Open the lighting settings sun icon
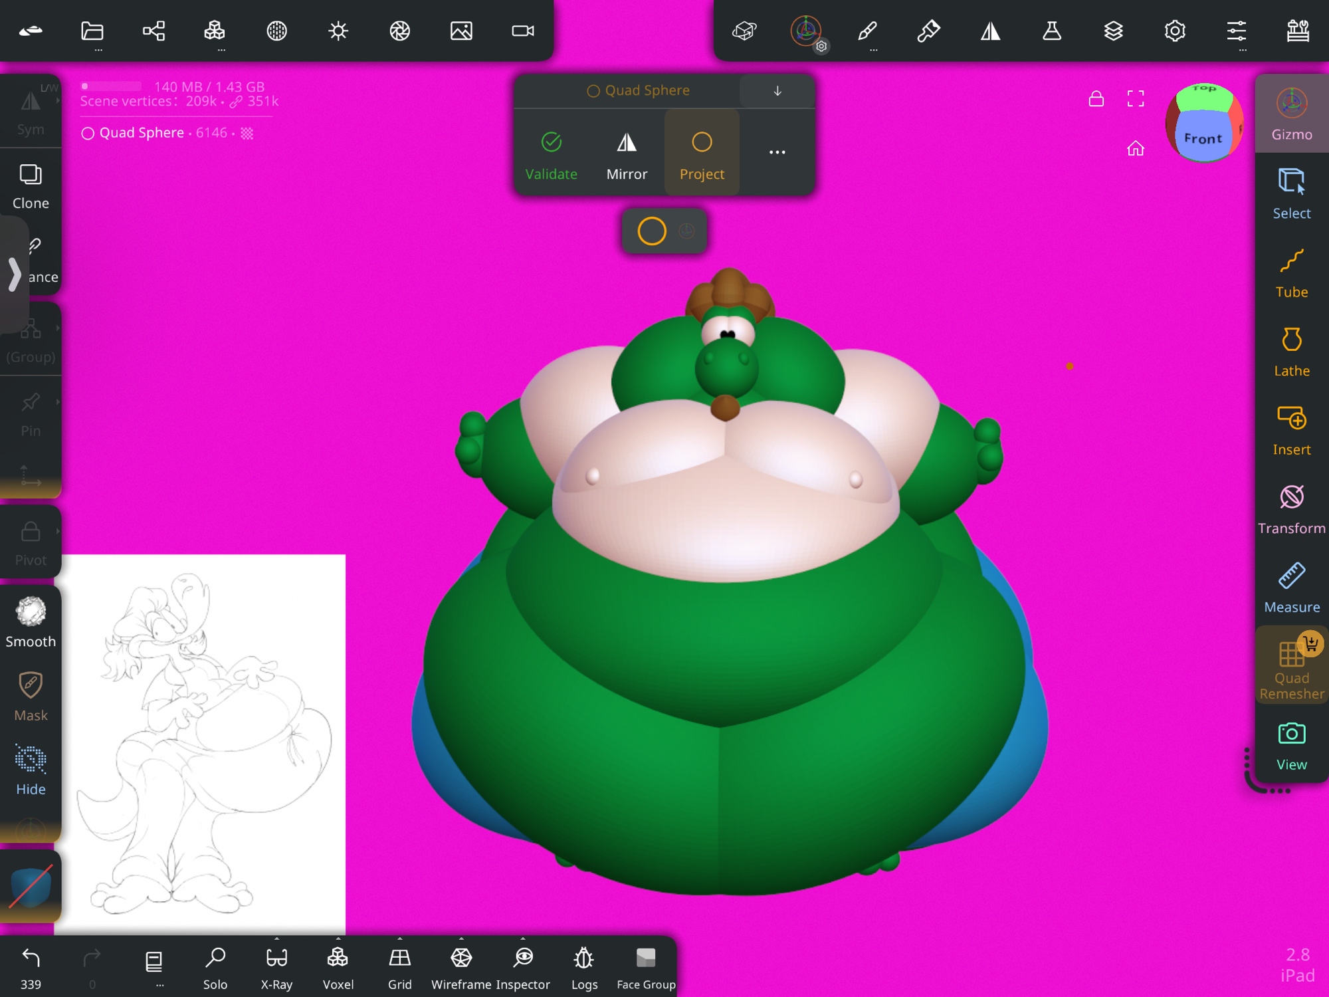The width and height of the screenshot is (1329, 997). click(338, 31)
